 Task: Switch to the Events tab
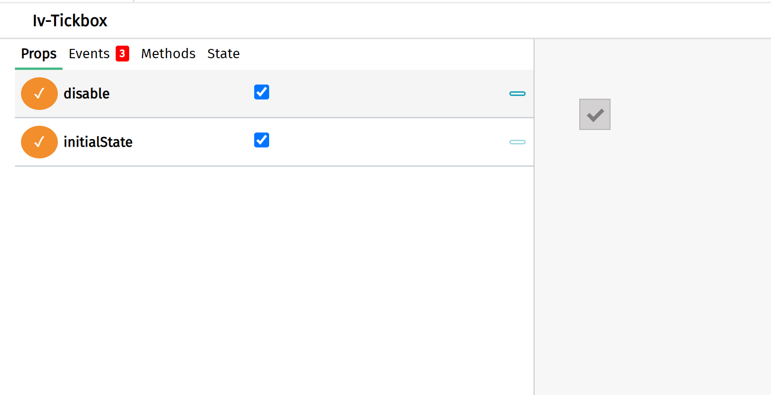point(89,54)
